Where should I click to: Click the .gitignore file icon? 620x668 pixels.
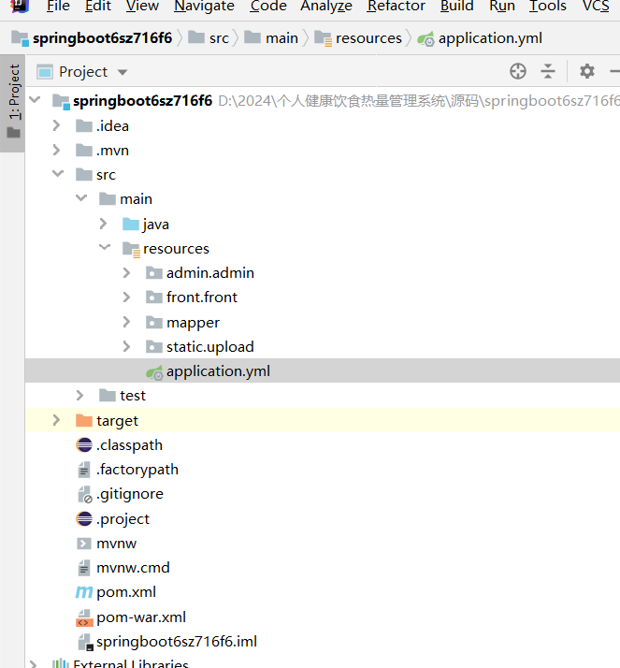click(83, 494)
